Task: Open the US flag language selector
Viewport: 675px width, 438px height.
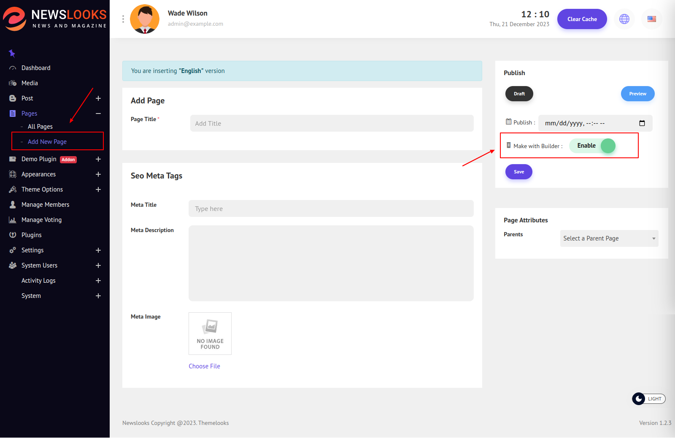Action: pos(651,19)
